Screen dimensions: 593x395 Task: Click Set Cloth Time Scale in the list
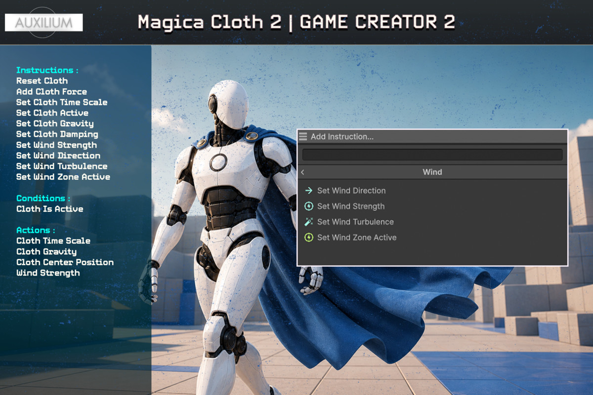62,102
